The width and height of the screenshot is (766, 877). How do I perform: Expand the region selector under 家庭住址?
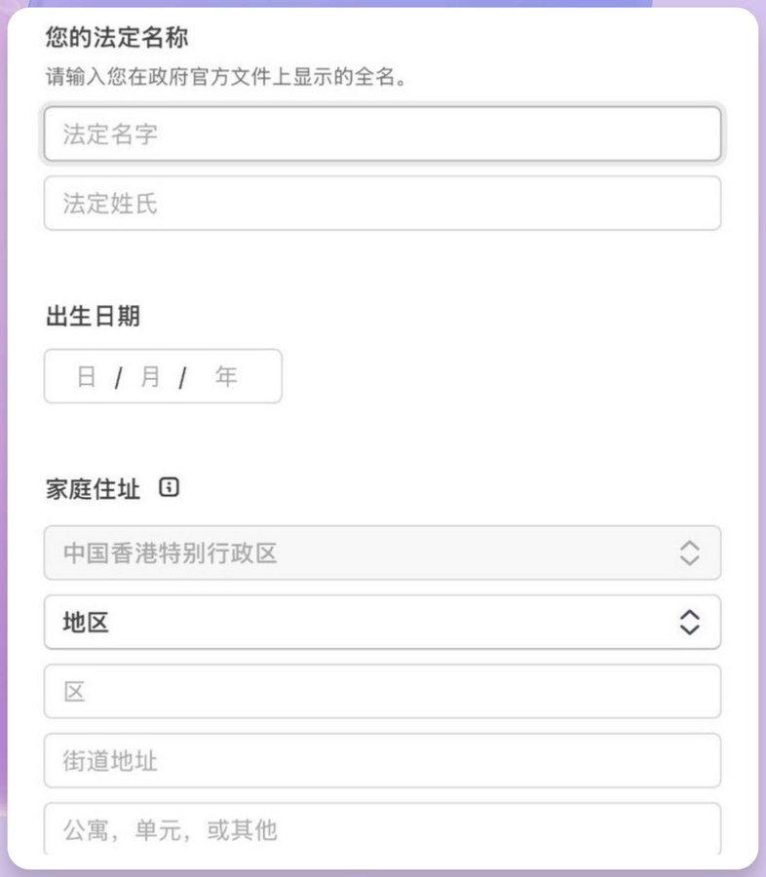tap(380, 622)
